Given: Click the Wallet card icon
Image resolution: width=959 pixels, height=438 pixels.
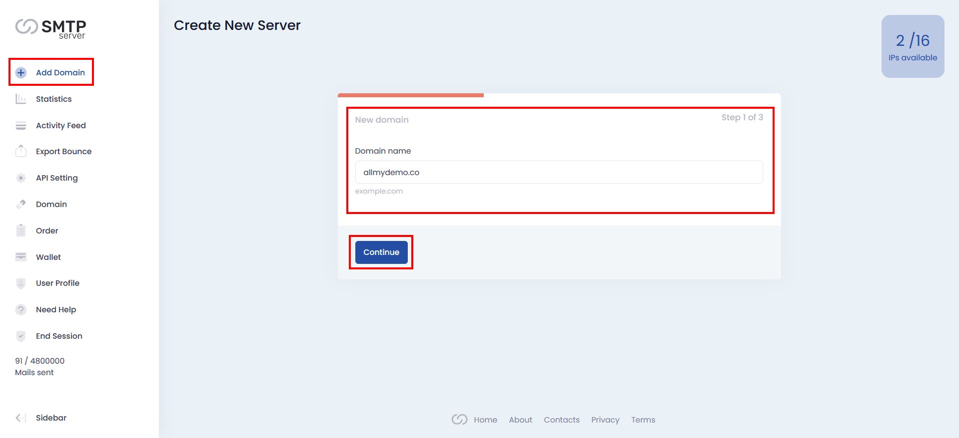Looking at the screenshot, I should [21, 257].
